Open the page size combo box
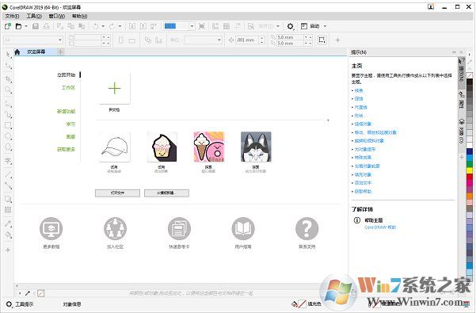476x313 pixels. [33, 40]
